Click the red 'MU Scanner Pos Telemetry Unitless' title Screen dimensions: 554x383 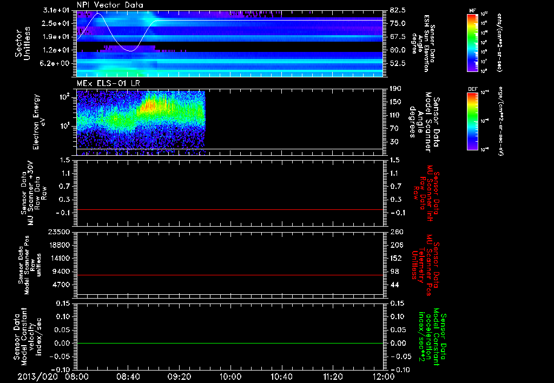[426, 265]
